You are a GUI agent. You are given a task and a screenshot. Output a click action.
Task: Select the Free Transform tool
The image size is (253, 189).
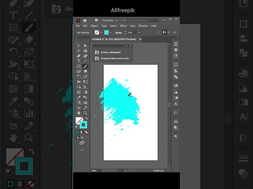(85, 82)
